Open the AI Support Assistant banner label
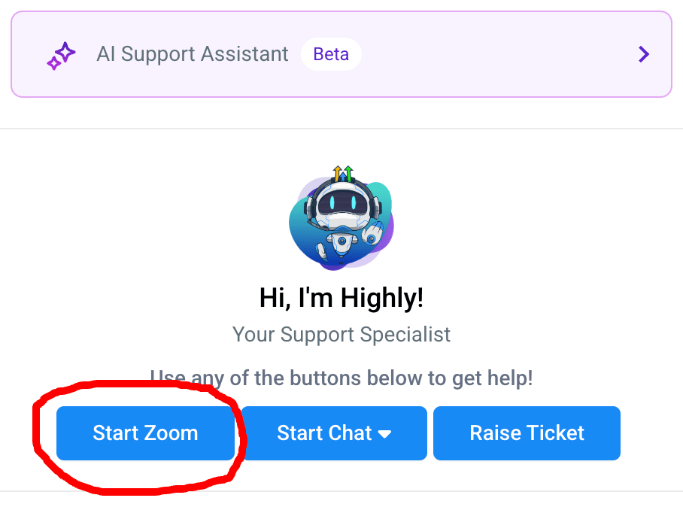 click(x=193, y=54)
